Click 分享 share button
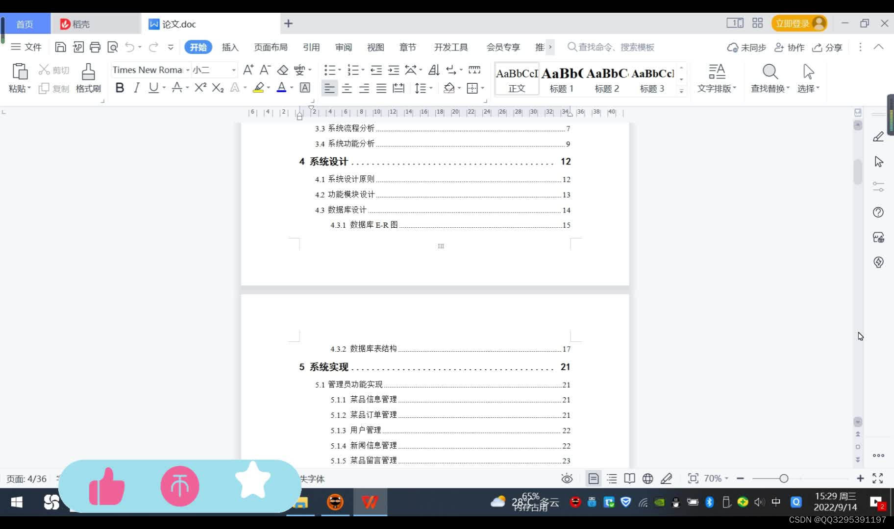894x529 pixels. click(827, 48)
